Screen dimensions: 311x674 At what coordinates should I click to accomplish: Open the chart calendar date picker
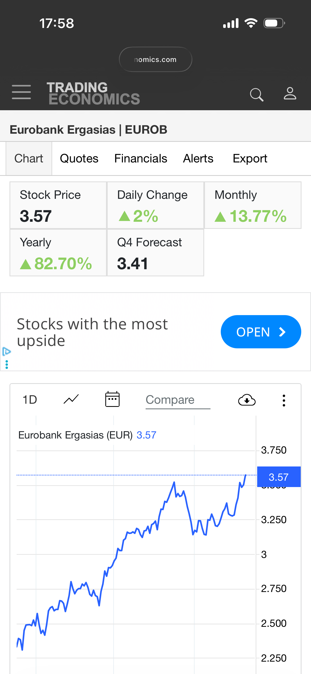[112, 399]
